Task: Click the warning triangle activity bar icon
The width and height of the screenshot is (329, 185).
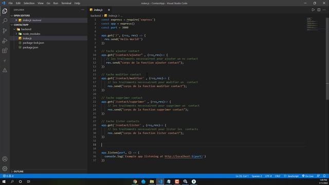Action: (5, 70)
